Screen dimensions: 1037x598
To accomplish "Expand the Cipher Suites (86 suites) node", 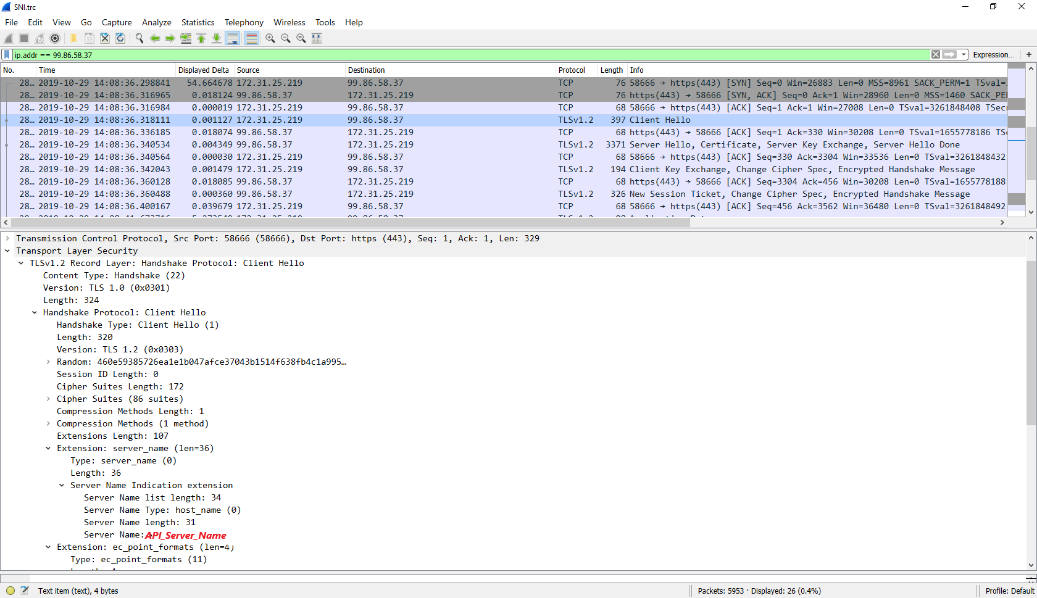I will click(49, 399).
